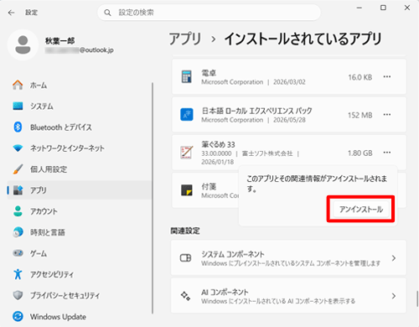Viewport: 419px width, 327px height.
Task: Click the アプリ sidebar icon
Action: (18, 190)
